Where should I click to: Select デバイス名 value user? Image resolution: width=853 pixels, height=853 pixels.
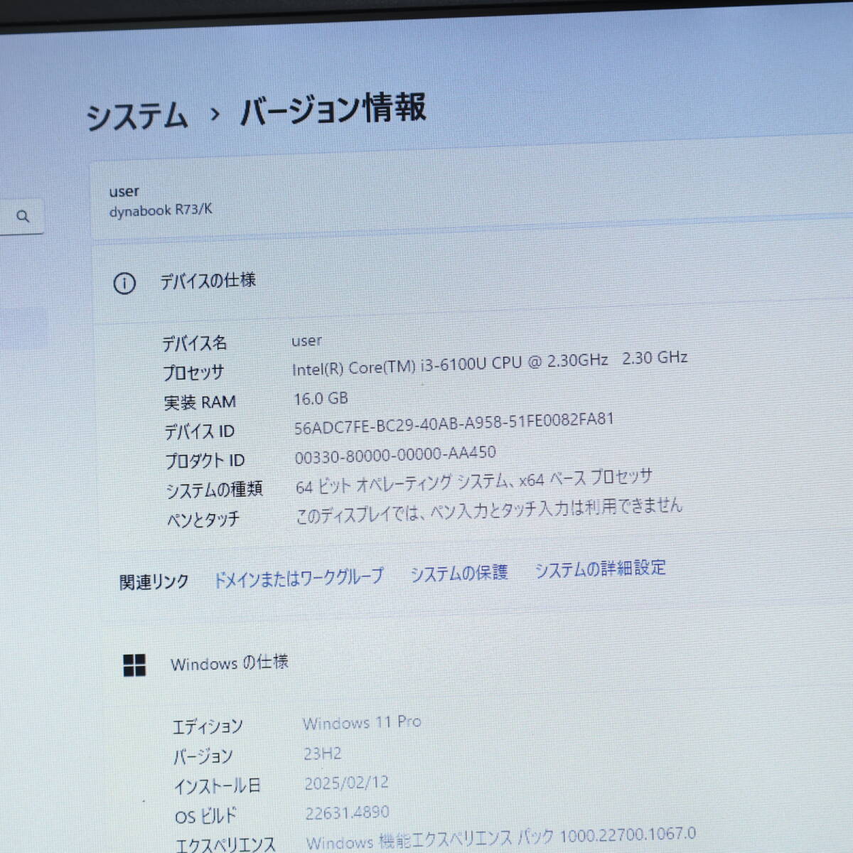(306, 341)
